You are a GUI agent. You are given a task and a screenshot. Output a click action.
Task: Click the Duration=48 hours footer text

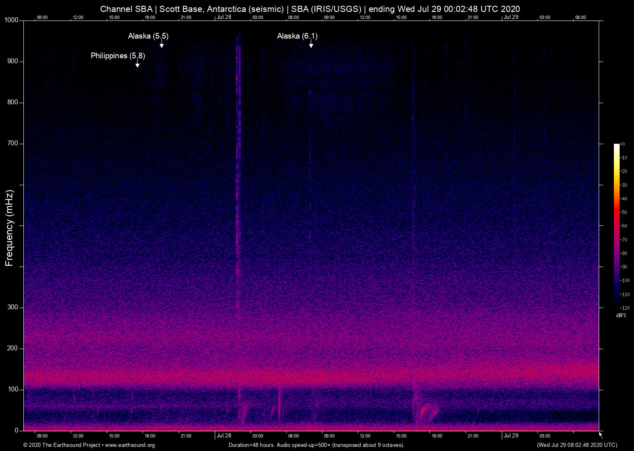tap(316, 445)
